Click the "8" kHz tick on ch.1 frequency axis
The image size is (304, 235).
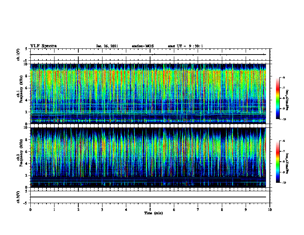pyautogui.click(x=27, y=76)
